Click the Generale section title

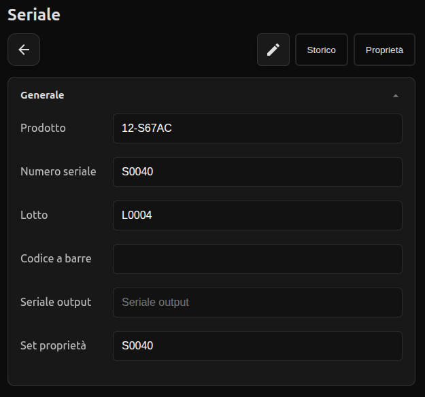(x=42, y=95)
